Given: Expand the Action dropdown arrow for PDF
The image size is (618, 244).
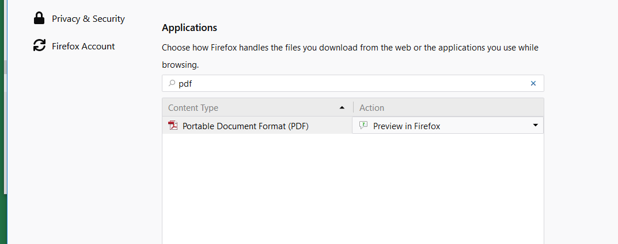Looking at the screenshot, I should pyautogui.click(x=535, y=125).
